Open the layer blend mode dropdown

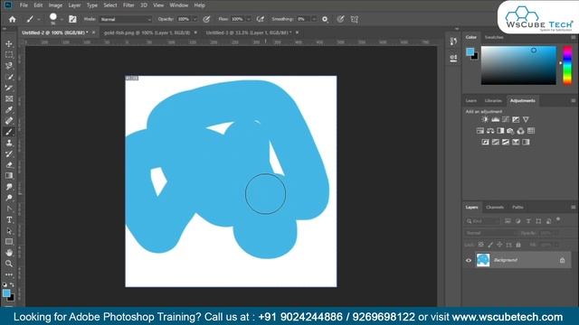490,233
